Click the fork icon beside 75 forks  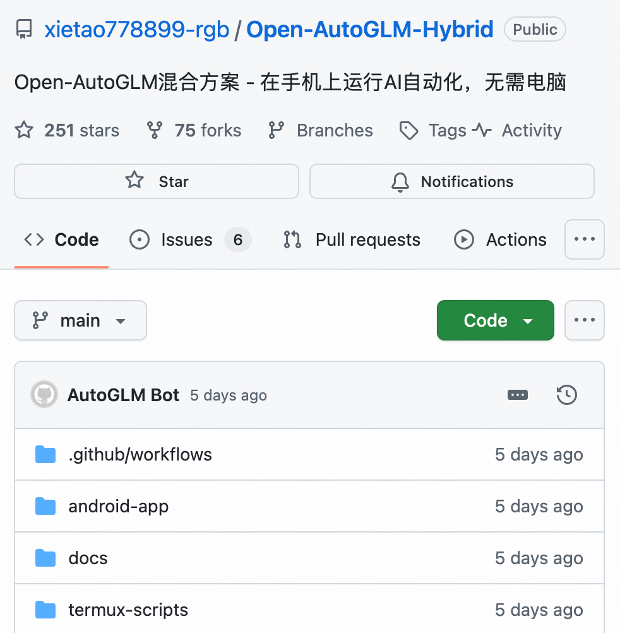point(153,130)
